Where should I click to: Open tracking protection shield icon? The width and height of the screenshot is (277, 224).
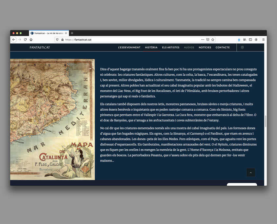click(x=57, y=40)
